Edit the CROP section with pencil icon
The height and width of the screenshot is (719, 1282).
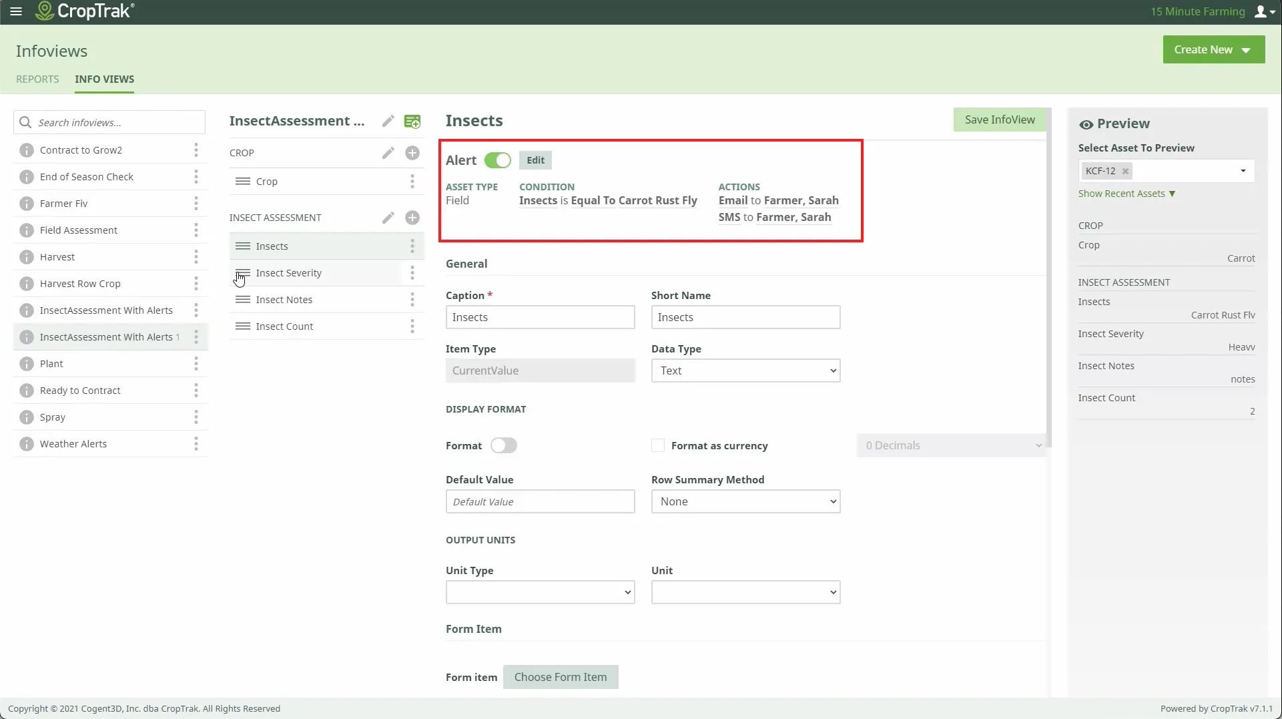pos(388,153)
